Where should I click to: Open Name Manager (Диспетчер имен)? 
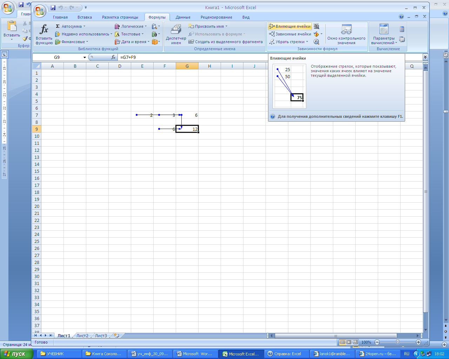coord(176,34)
